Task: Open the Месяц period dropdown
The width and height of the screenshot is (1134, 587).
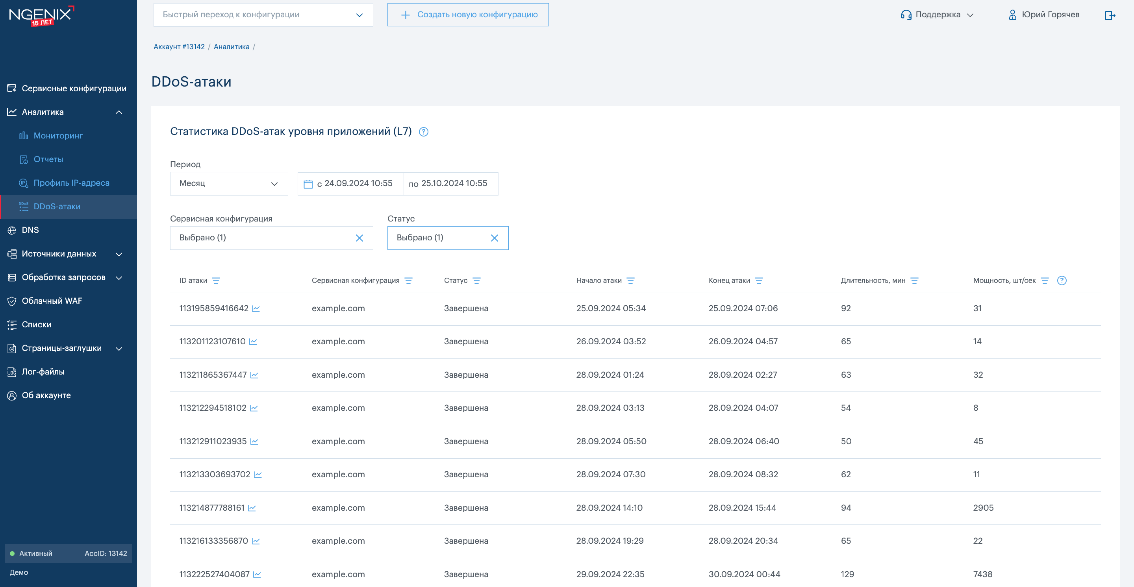Action: pos(229,183)
